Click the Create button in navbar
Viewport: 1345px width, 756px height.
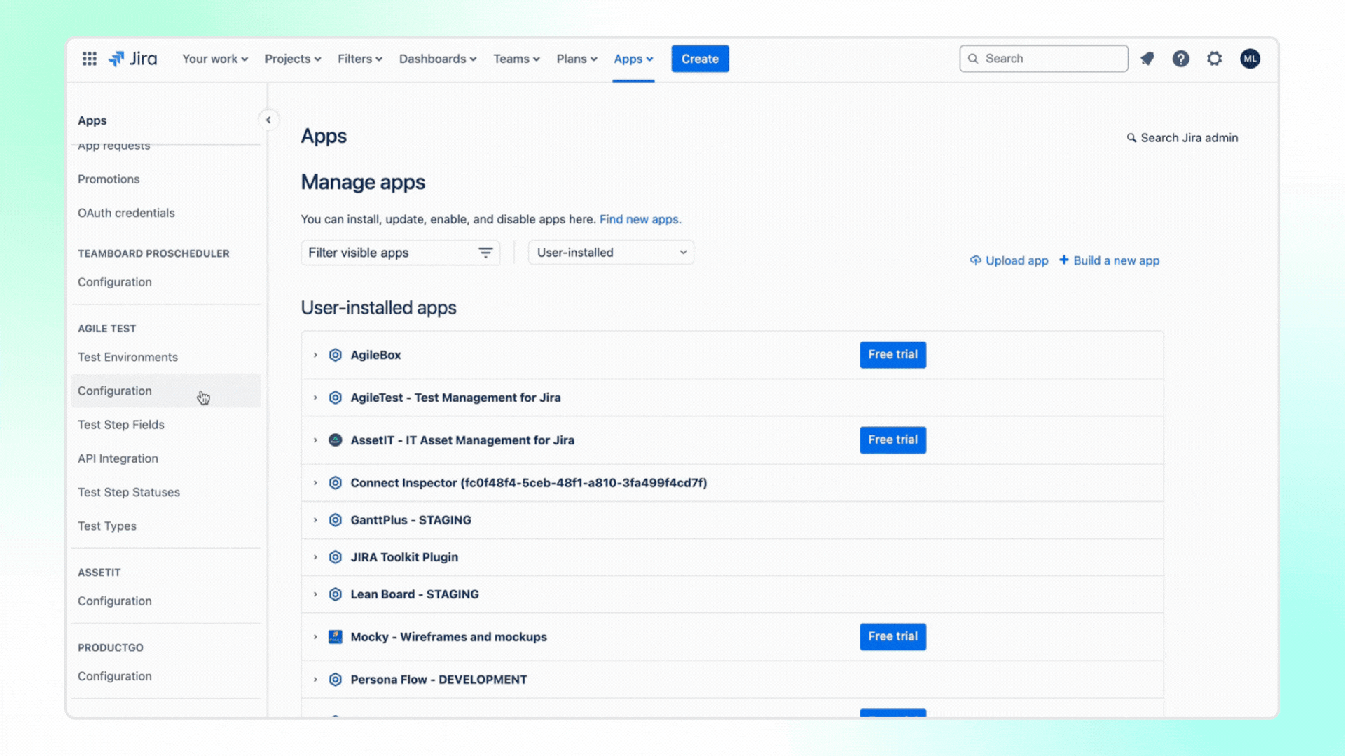[x=699, y=58]
